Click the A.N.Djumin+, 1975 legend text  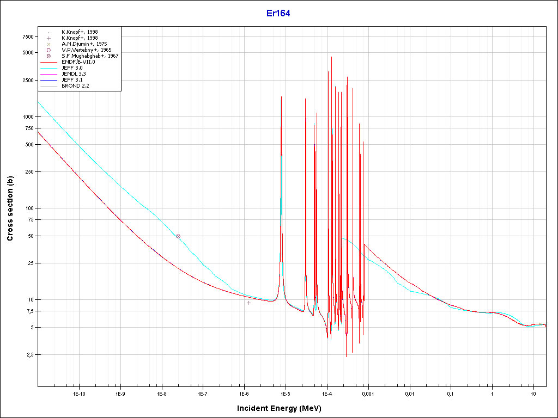84,44
